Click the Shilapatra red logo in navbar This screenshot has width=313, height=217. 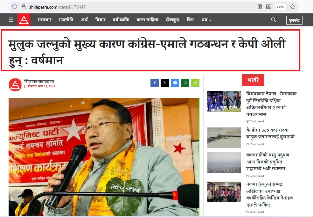tap(24, 20)
